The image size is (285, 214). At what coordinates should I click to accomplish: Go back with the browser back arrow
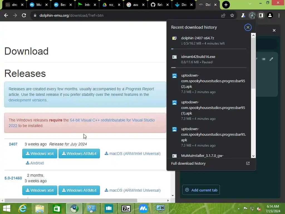(x=6, y=16)
